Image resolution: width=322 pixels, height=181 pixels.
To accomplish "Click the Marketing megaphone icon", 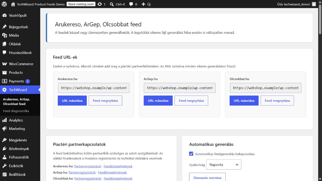I will 4,129.
